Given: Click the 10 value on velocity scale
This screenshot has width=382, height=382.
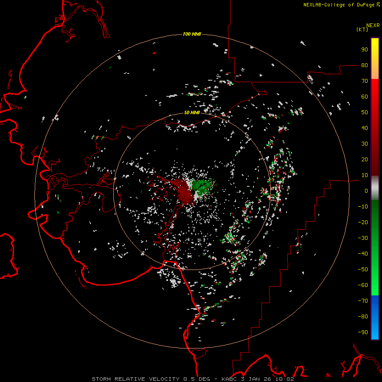Looking at the screenshot, I should (365, 175).
